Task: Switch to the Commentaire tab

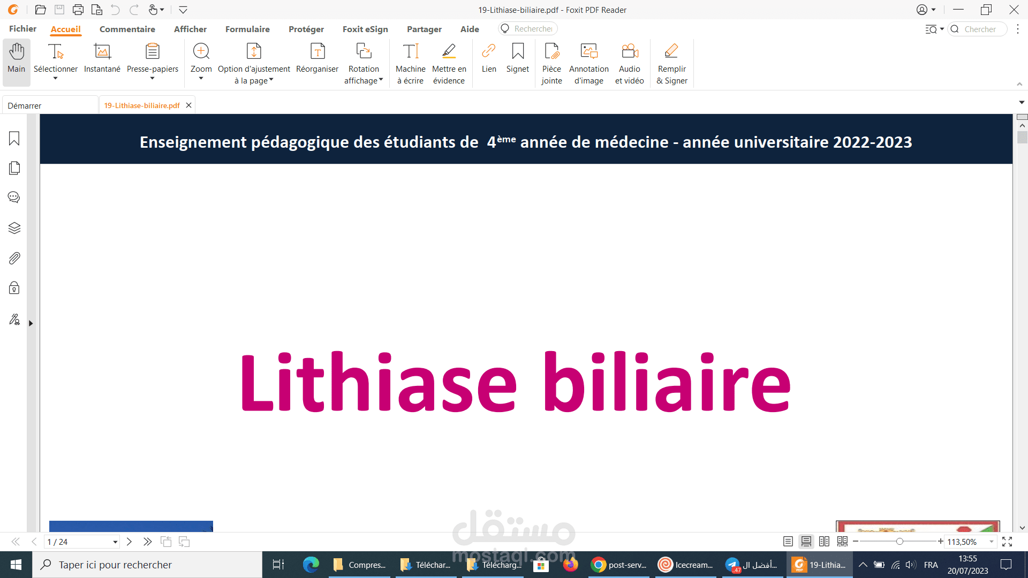Action: coord(127,29)
